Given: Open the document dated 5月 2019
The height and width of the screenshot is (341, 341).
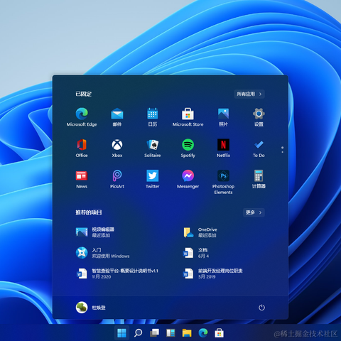Looking at the screenshot, I should click(212, 274).
